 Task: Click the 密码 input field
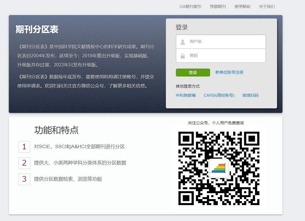click(x=221, y=56)
